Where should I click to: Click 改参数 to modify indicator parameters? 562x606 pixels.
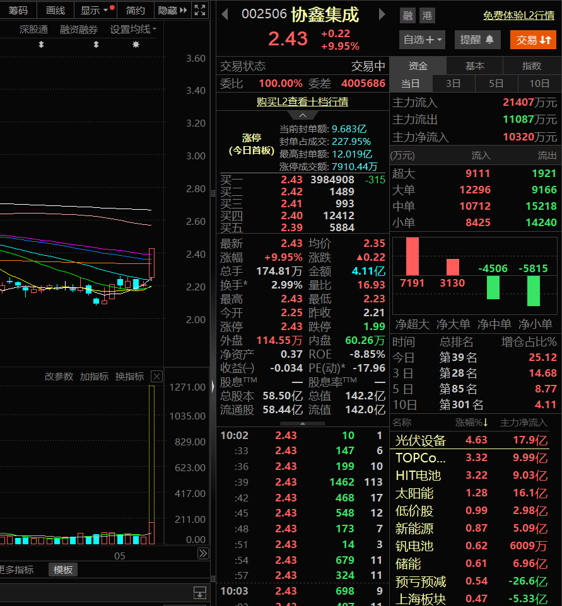point(59,377)
